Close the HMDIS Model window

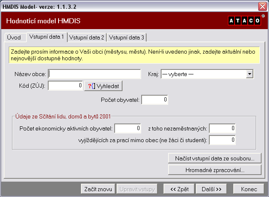(262, 7)
